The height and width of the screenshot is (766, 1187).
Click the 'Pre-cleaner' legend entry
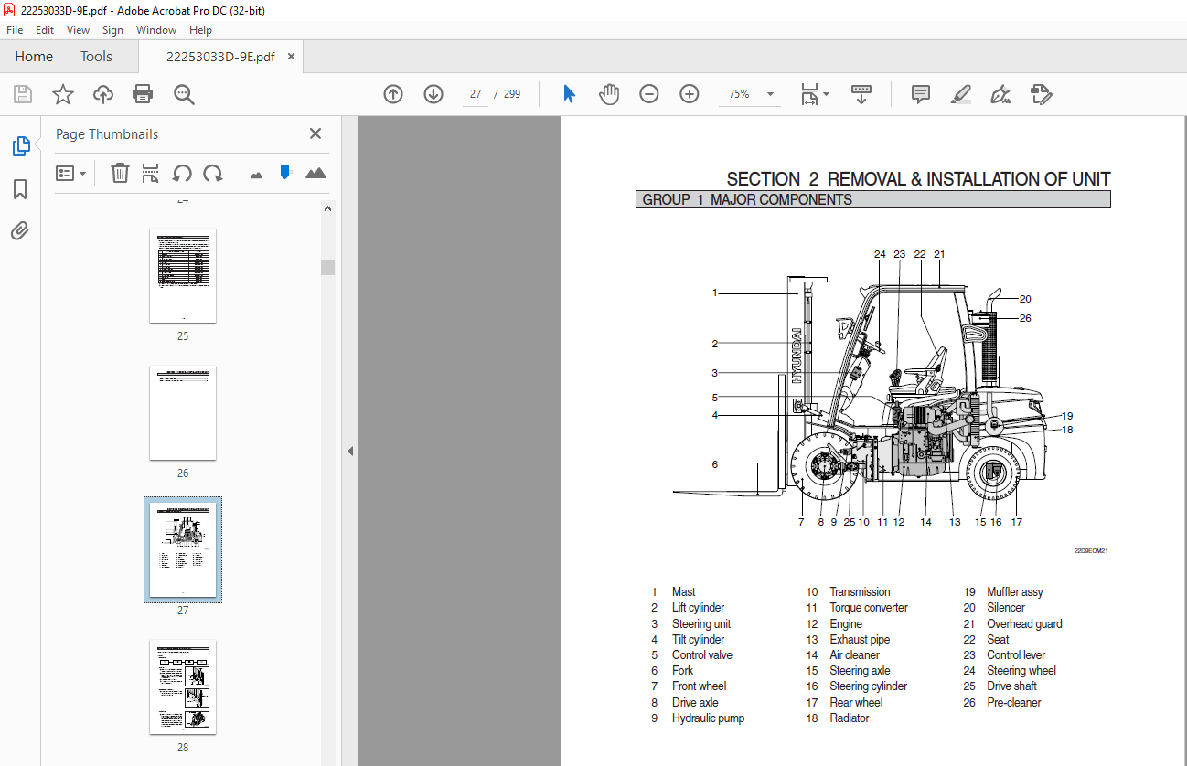click(x=1014, y=703)
